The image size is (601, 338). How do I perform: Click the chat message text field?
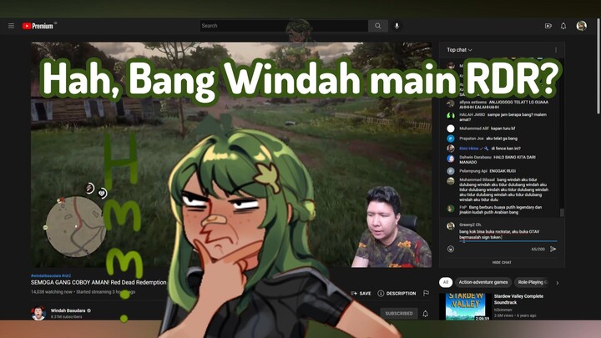pyautogui.click(x=508, y=235)
